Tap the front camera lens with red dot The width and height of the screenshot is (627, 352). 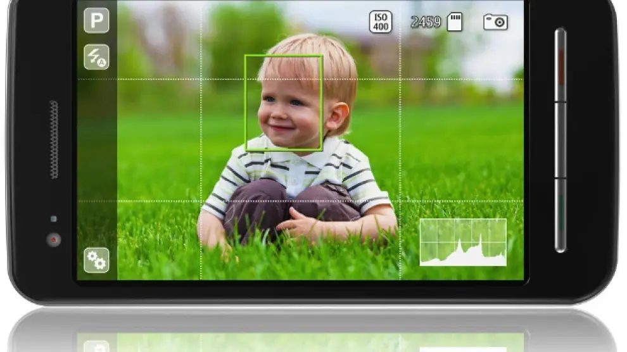tap(53, 239)
